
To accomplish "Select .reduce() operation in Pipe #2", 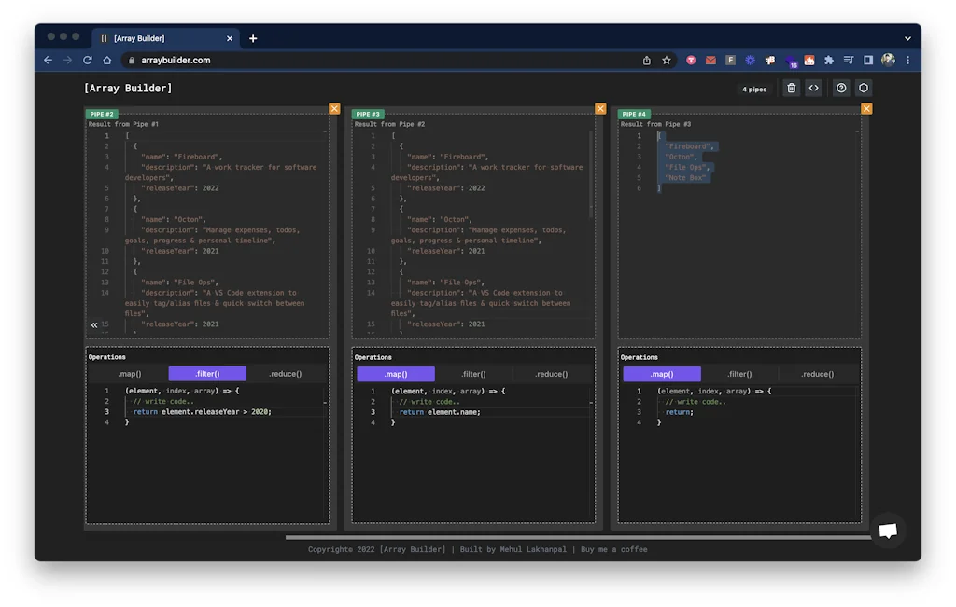I will pos(286,374).
